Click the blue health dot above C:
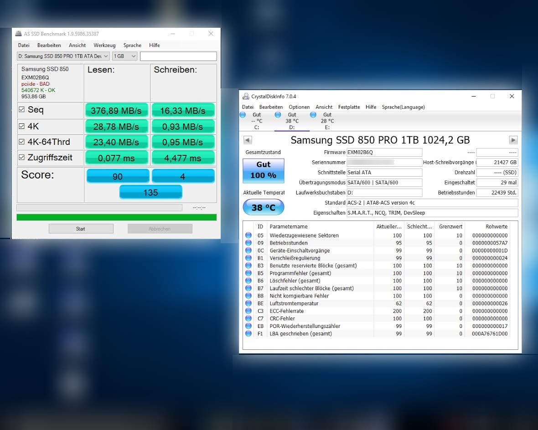538x430 pixels. click(x=243, y=114)
